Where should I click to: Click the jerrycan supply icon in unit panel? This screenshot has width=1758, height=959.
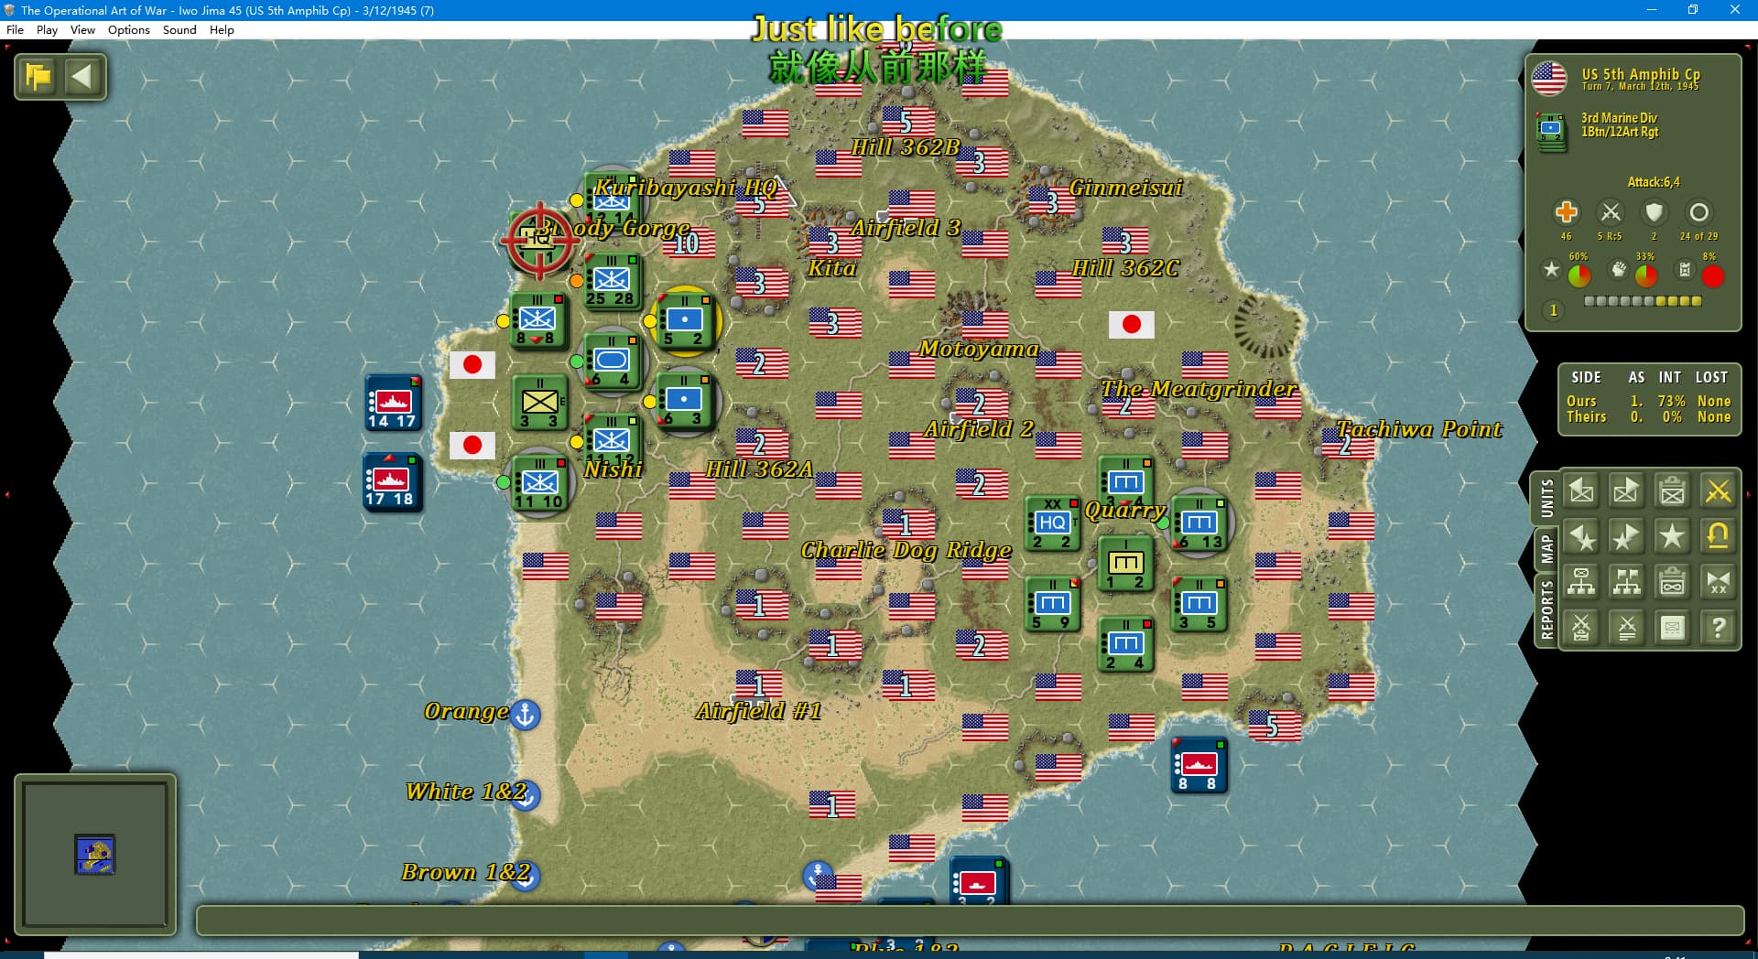[1685, 270]
